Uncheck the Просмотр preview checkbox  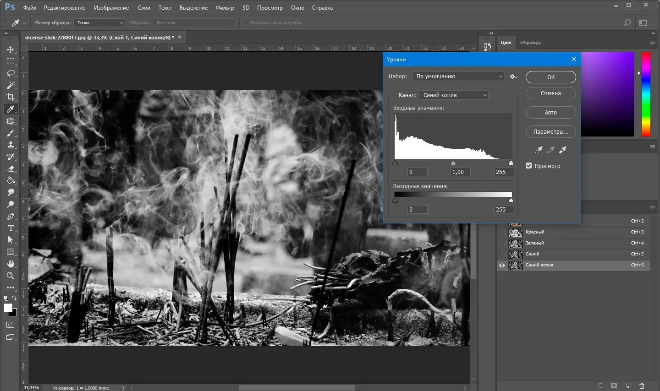coord(528,166)
